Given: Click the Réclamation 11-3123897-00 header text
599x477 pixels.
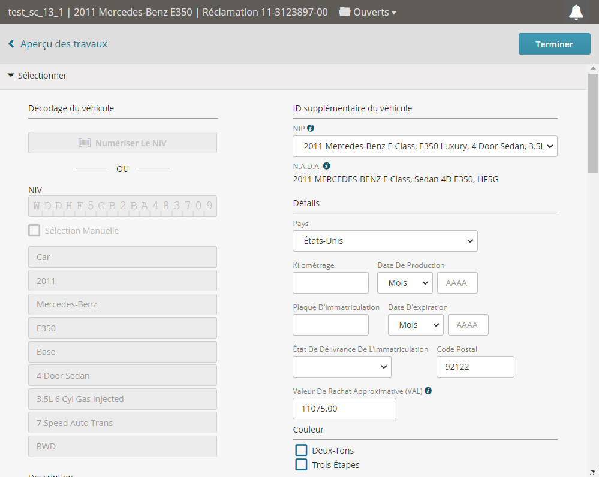Looking at the screenshot, I should pos(265,12).
